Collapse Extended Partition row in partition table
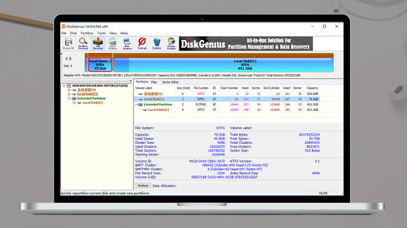The image size is (407, 228). [136, 105]
